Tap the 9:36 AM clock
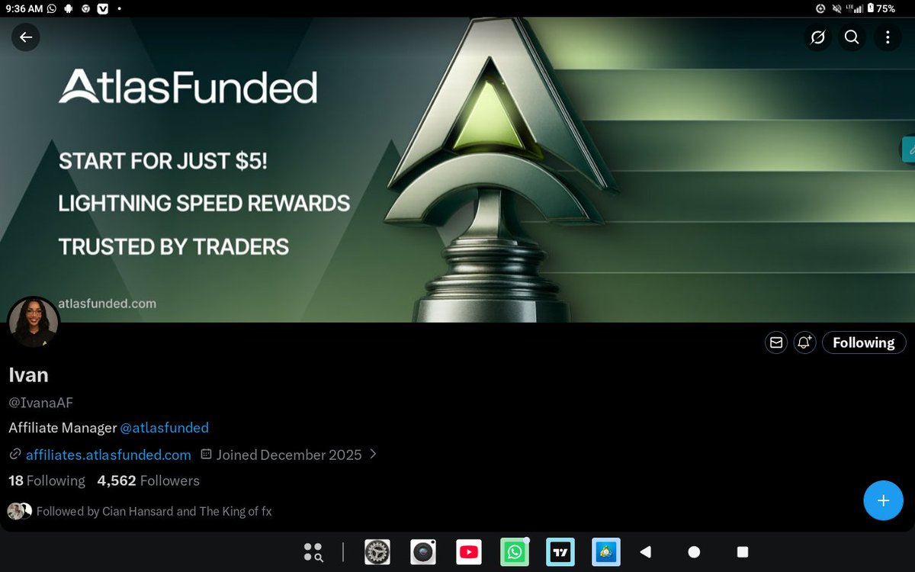This screenshot has height=572, width=915. point(24,8)
